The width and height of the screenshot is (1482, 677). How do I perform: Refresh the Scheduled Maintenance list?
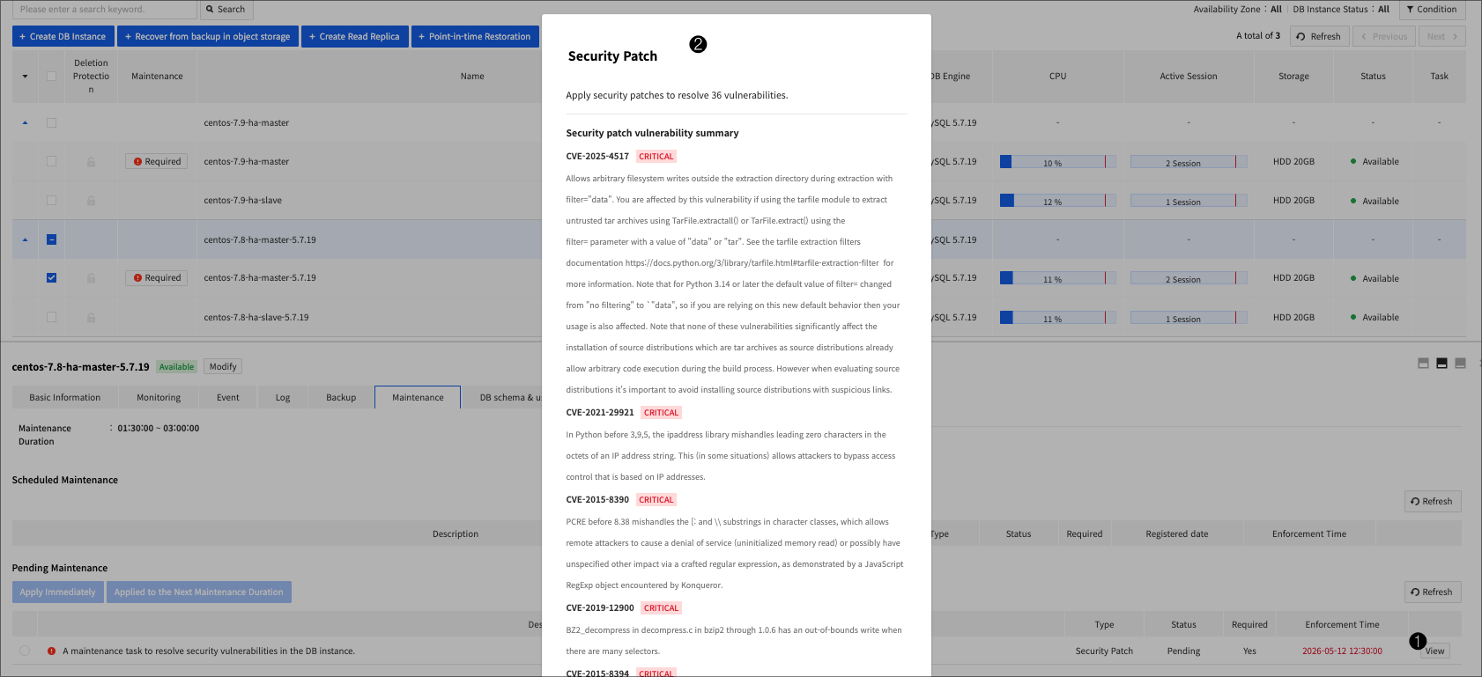pos(1433,502)
